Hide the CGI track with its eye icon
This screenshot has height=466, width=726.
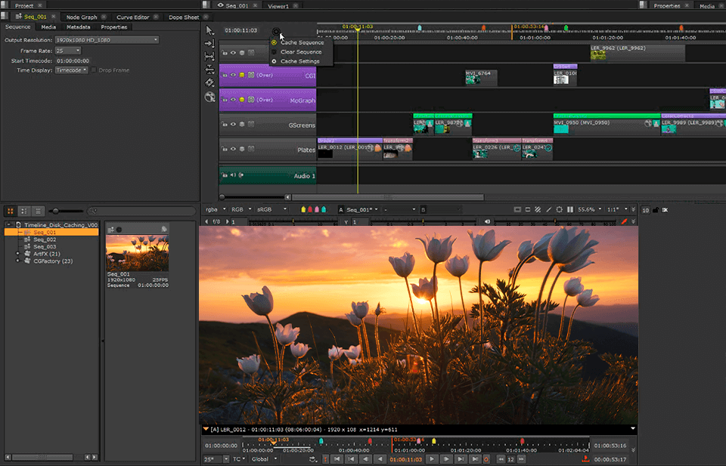(233, 75)
